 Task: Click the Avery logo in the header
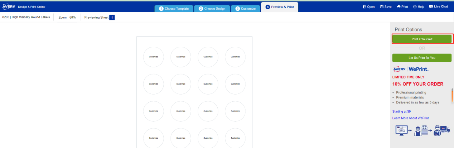click(x=9, y=7)
